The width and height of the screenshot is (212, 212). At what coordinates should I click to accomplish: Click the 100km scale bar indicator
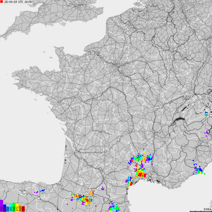pyautogui.click(x=205, y=210)
